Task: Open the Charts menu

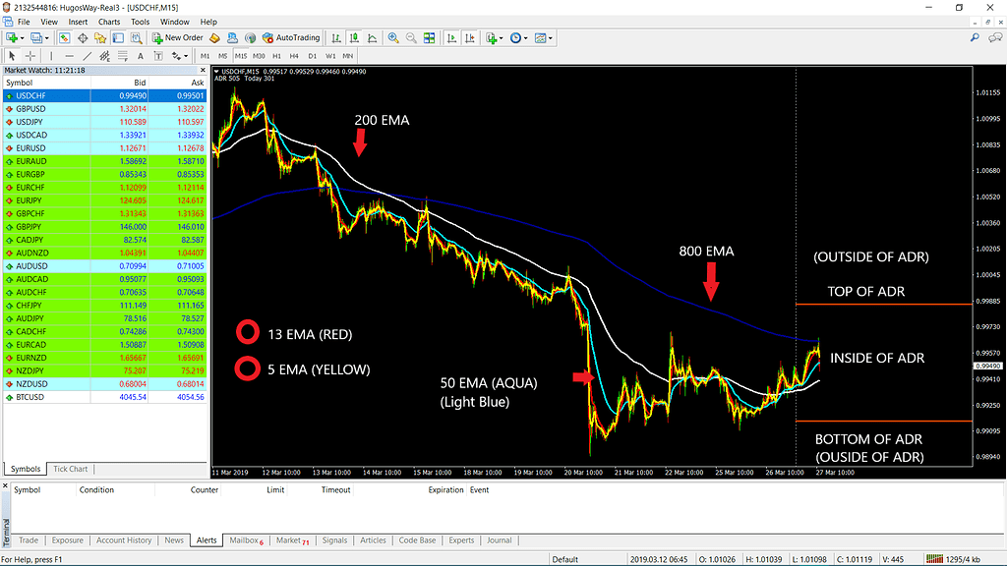Action: tap(108, 22)
